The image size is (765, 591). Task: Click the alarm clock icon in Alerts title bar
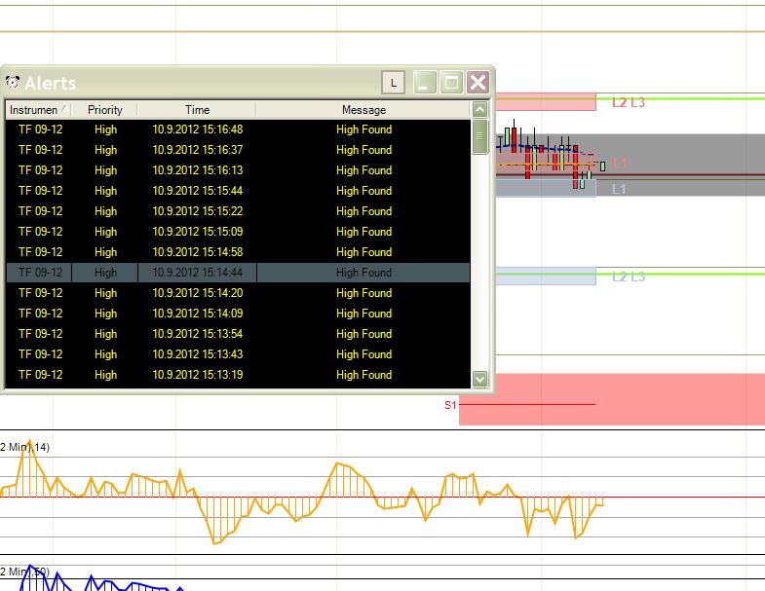point(13,82)
